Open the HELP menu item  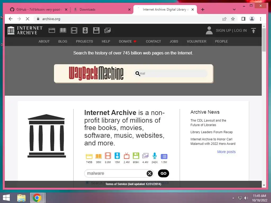click(x=106, y=41)
